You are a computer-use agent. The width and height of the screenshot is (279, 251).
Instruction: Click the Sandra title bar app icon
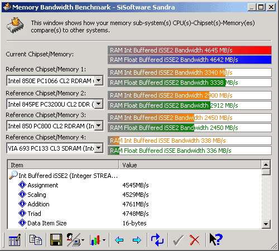click(7, 7)
